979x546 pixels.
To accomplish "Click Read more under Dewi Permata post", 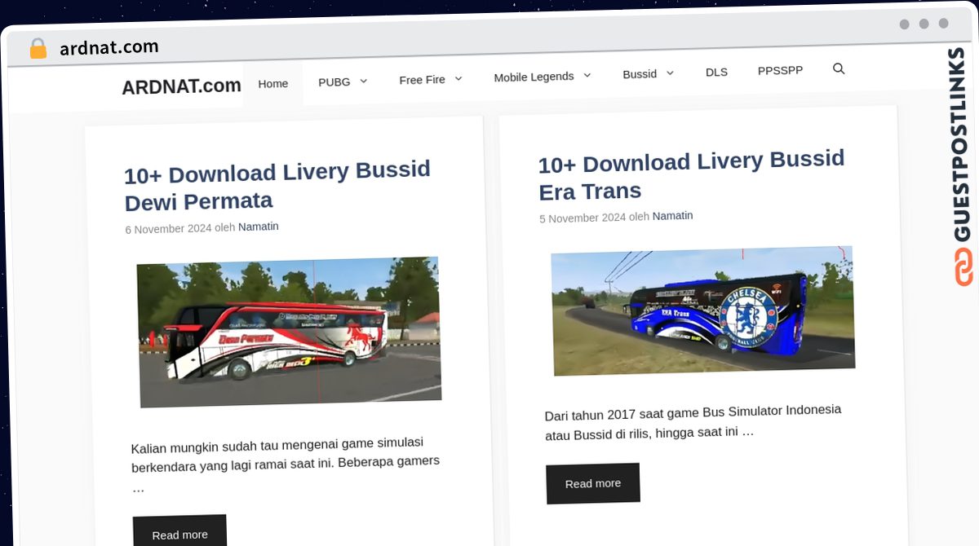I will [x=179, y=534].
